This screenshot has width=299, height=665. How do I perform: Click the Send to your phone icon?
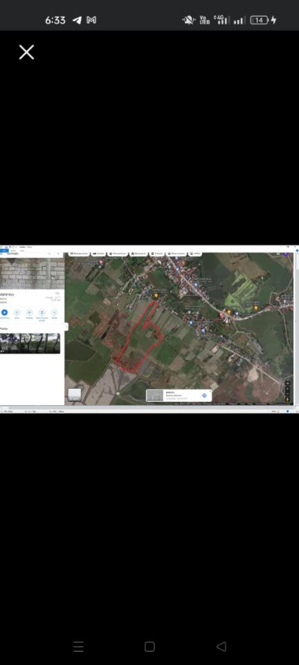pyautogui.click(x=42, y=312)
